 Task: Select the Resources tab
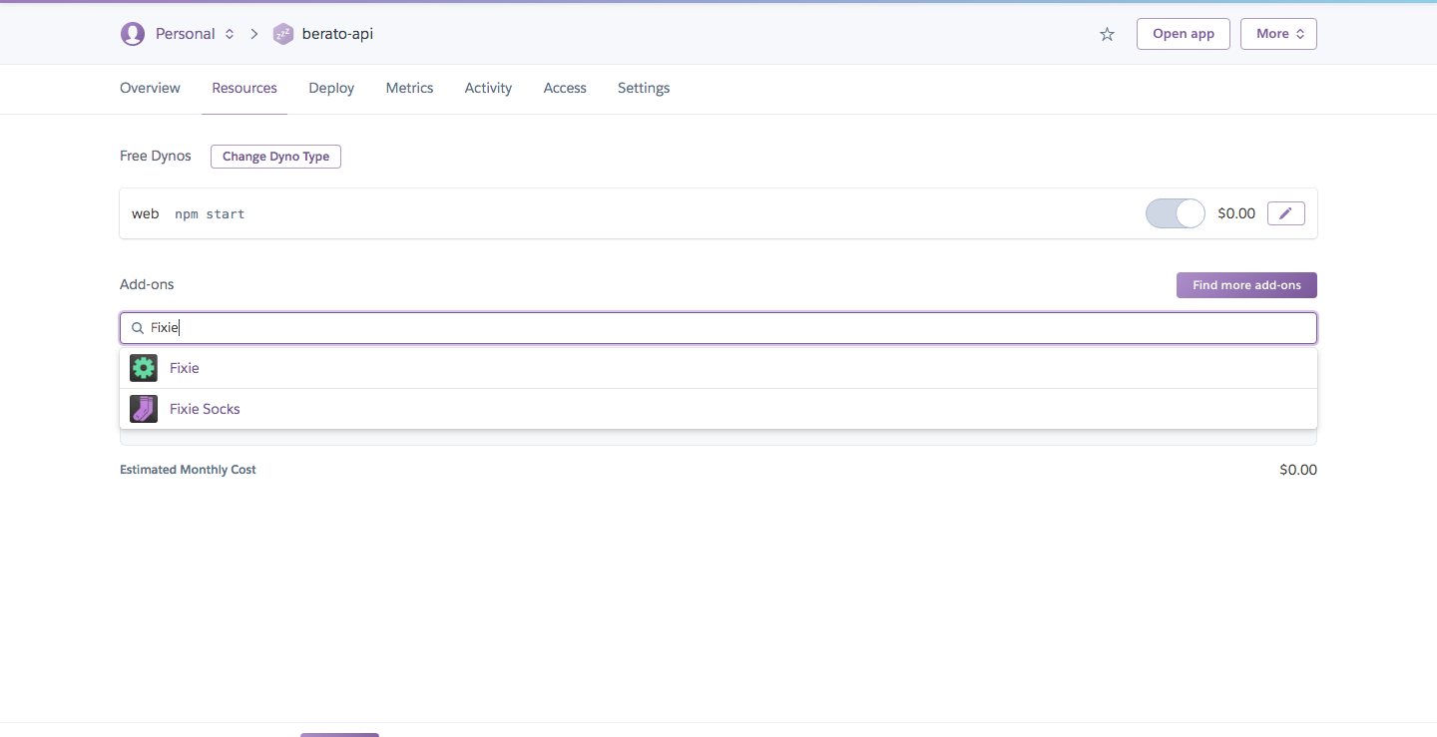[244, 88]
